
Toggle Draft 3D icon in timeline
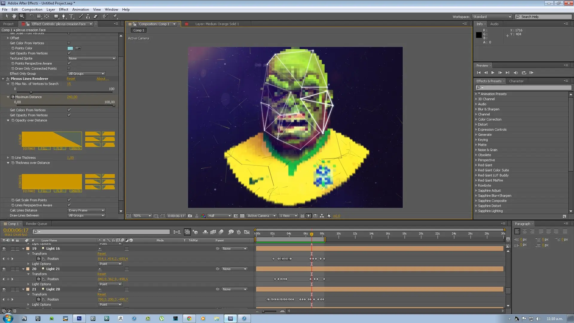click(195, 232)
